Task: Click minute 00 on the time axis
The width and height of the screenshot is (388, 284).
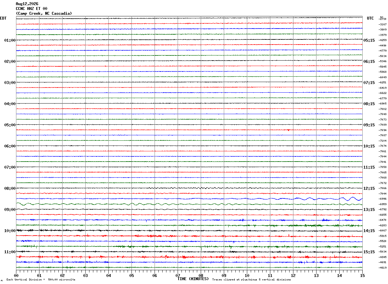Action: click(16, 275)
